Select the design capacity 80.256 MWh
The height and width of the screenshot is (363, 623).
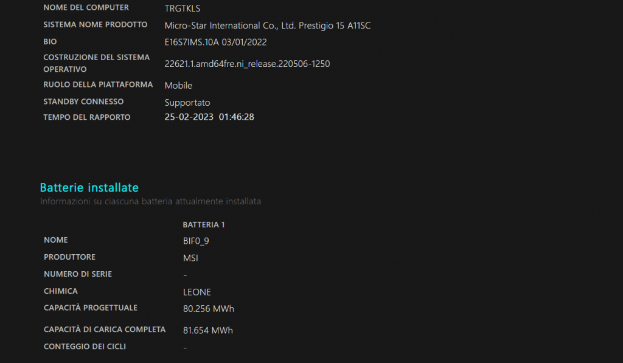pyautogui.click(x=208, y=309)
